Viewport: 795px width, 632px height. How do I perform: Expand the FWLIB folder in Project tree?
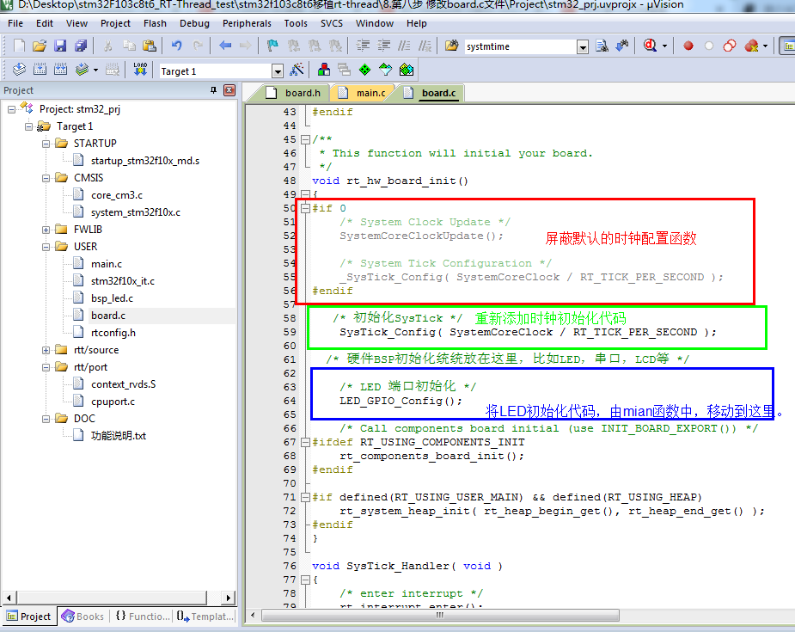click(46, 229)
